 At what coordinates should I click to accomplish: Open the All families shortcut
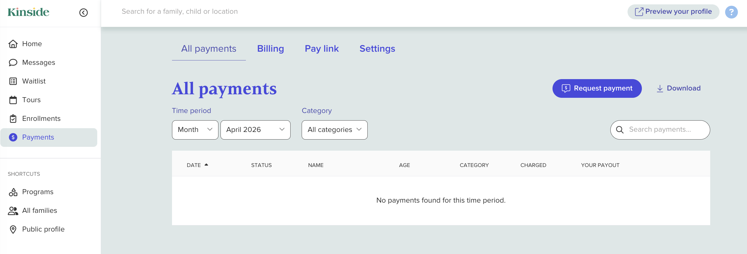tap(49, 210)
